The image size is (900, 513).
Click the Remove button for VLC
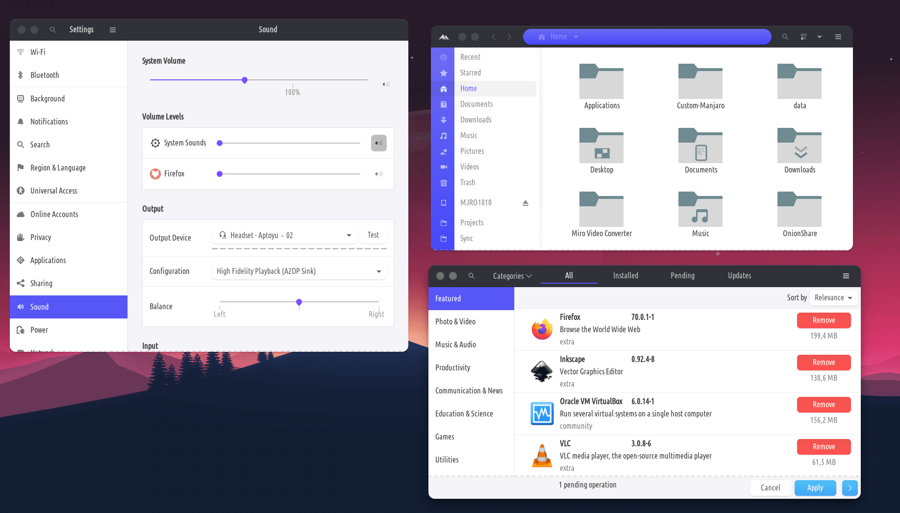tap(824, 447)
